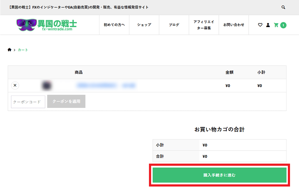Click the cart count badge showing 1

tap(283, 25)
